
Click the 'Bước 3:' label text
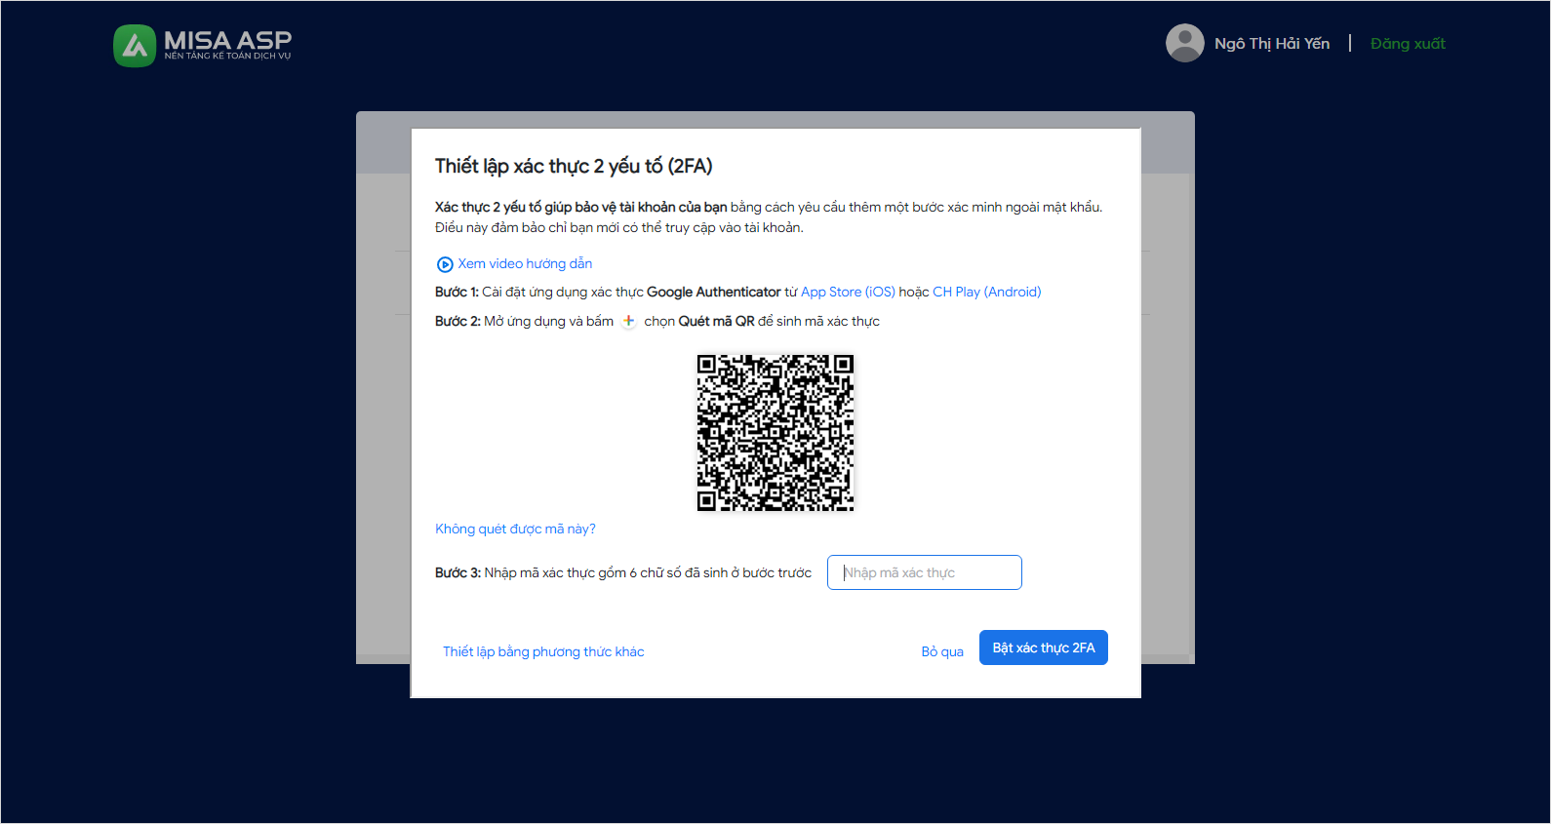pos(457,572)
